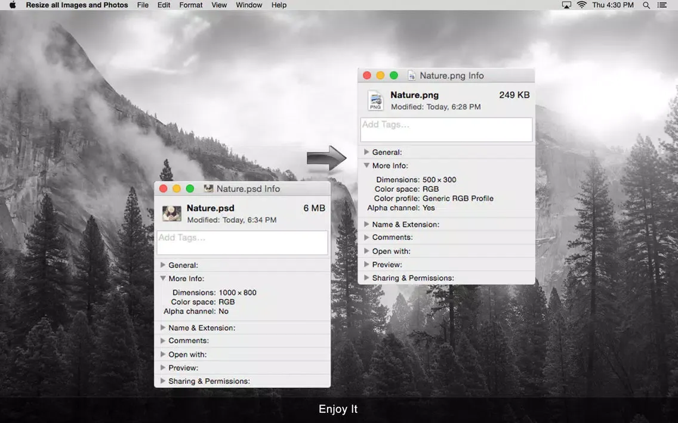Minimize the Nature.psd Info window
This screenshot has height=423, width=678.
pos(177,189)
